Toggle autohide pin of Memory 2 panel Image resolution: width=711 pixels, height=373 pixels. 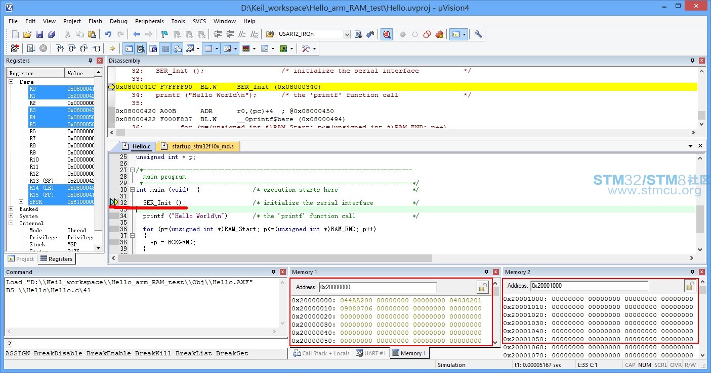coord(693,272)
